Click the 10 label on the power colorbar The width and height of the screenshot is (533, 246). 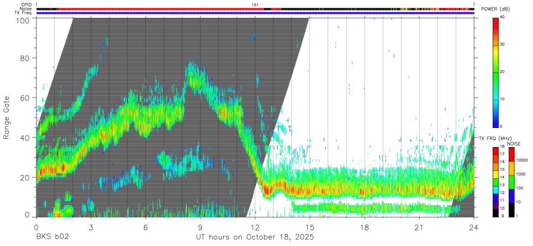click(x=503, y=99)
